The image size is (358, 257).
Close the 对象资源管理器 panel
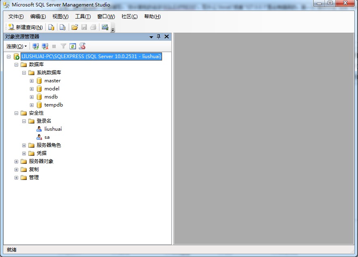click(166, 37)
